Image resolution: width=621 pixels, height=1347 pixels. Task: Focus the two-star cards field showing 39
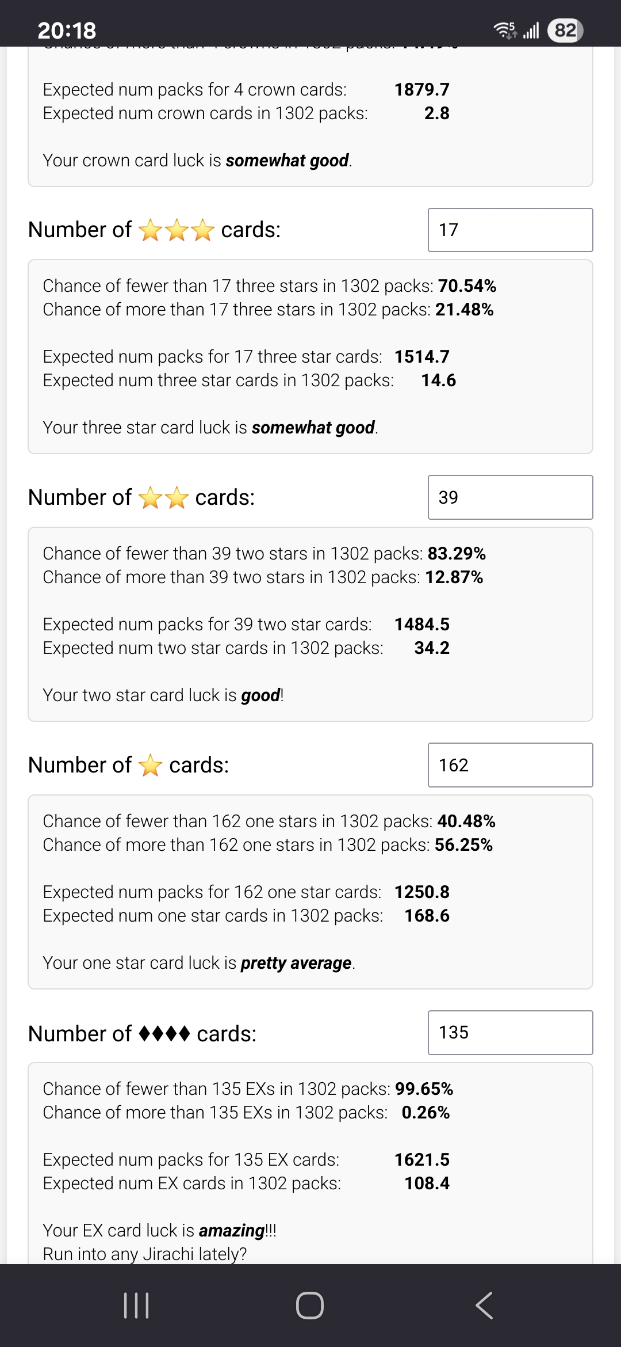pos(510,497)
